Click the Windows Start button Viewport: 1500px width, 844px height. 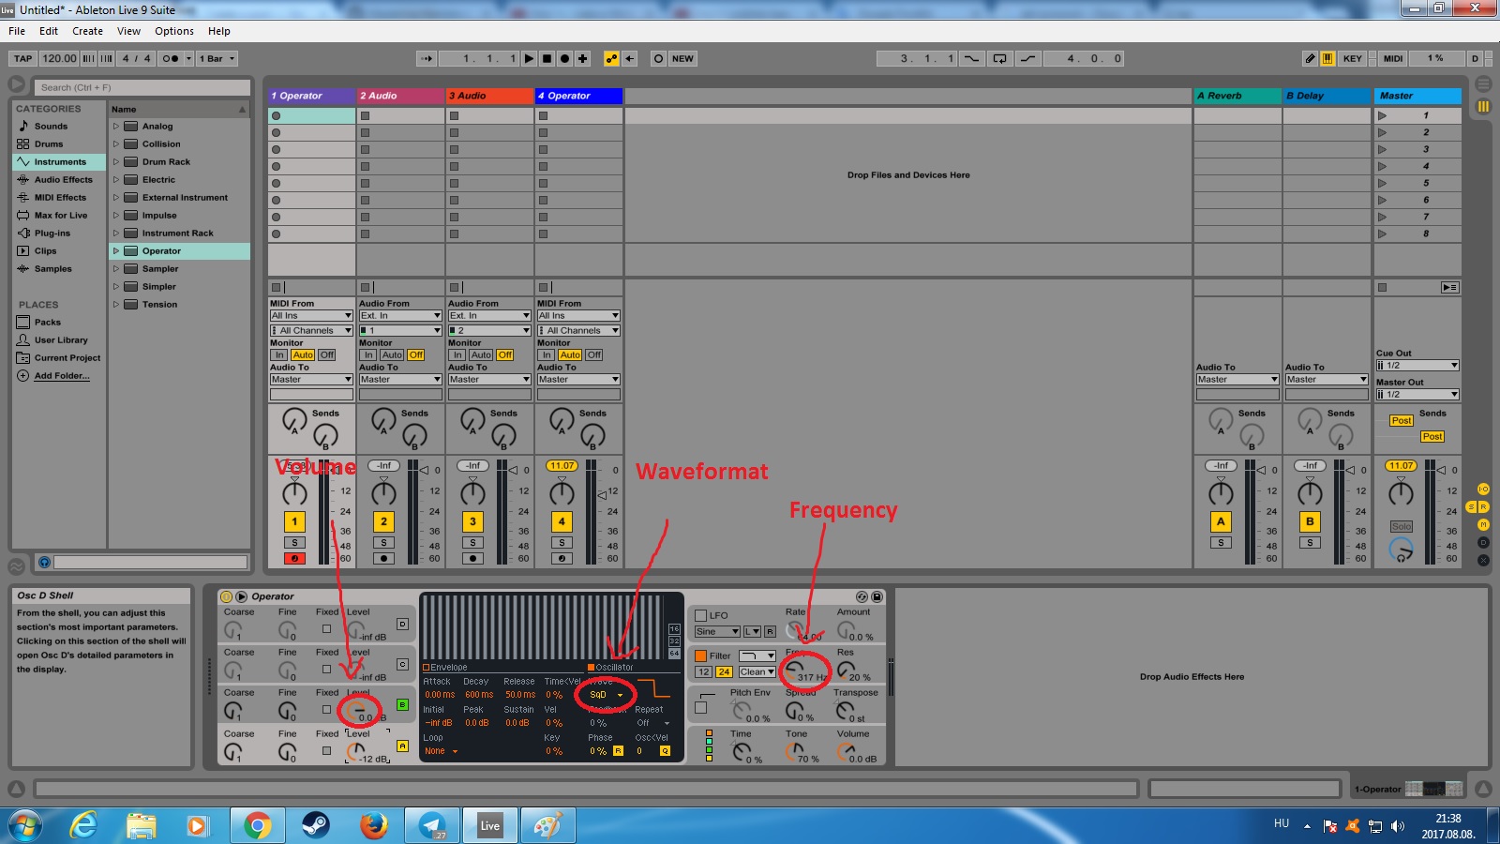[25, 825]
